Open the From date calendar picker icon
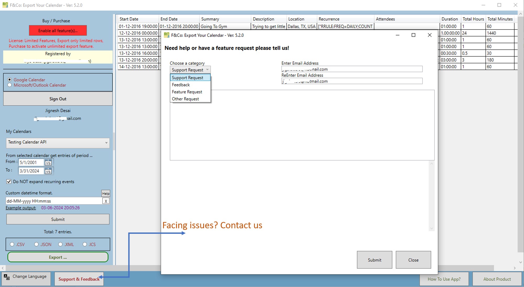Image resolution: width=524 pixels, height=287 pixels. tap(48, 163)
